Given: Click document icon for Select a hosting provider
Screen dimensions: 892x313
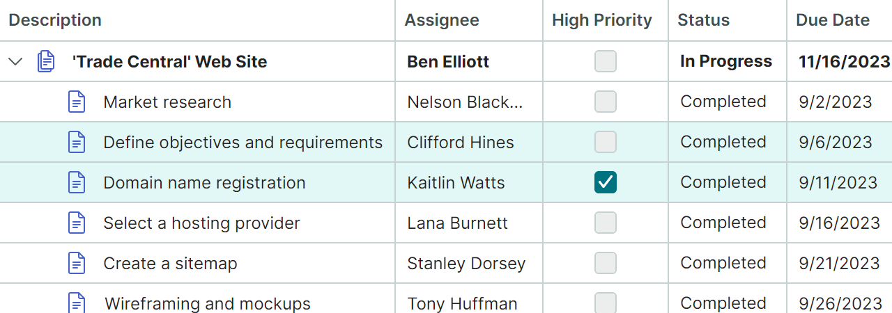Looking at the screenshot, I should 77,223.
